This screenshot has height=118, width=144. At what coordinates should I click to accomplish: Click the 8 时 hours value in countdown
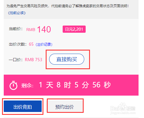point(64,85)
